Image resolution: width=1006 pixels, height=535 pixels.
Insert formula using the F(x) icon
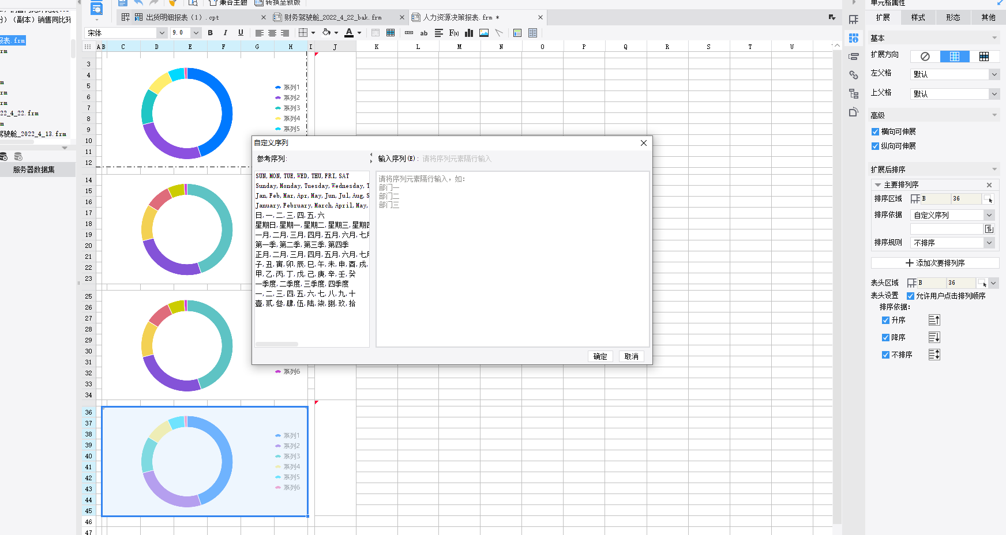click(x=454, y=33)
